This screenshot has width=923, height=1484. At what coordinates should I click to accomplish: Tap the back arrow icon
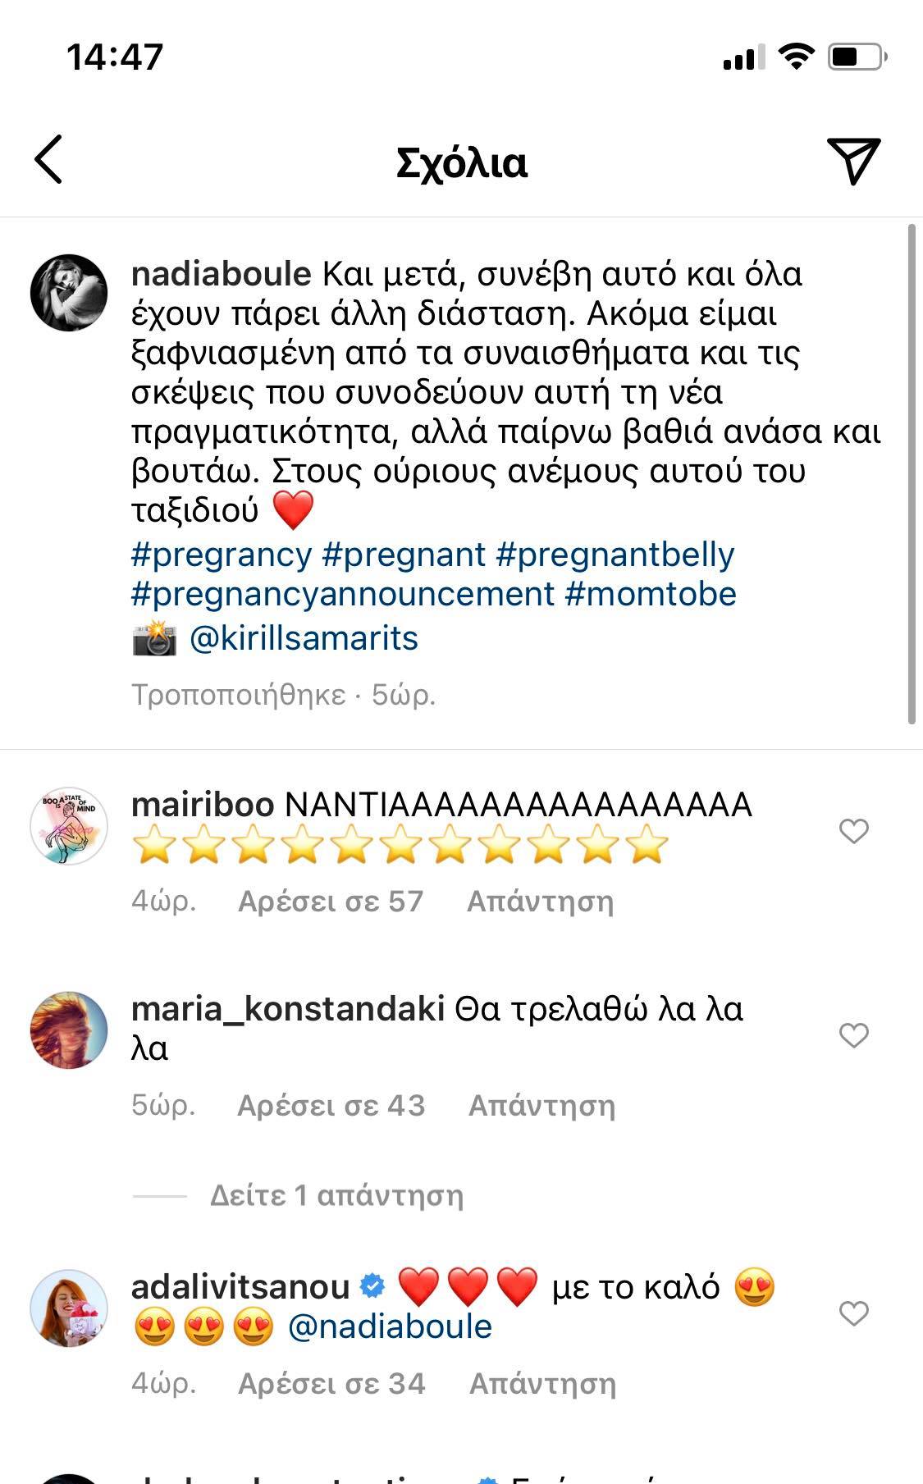[48, 159]
